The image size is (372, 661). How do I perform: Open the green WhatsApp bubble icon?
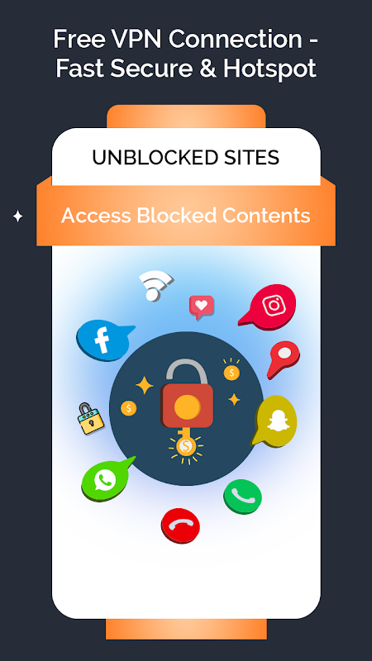(x=107, y=479)
